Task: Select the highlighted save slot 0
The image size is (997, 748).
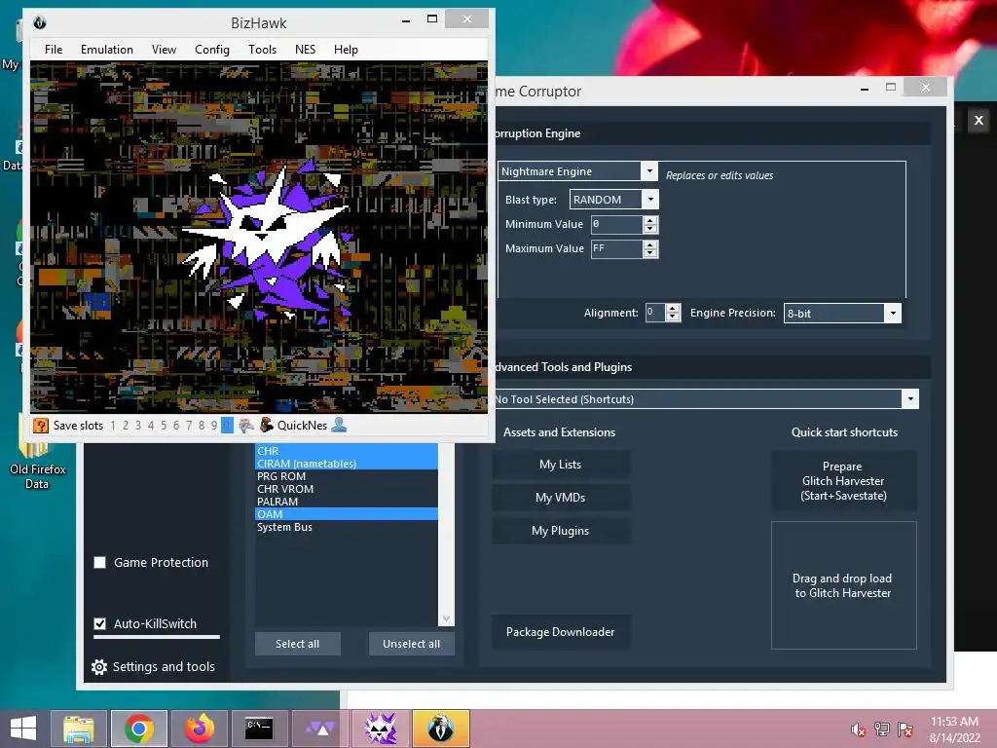Action: coord(227,426)
